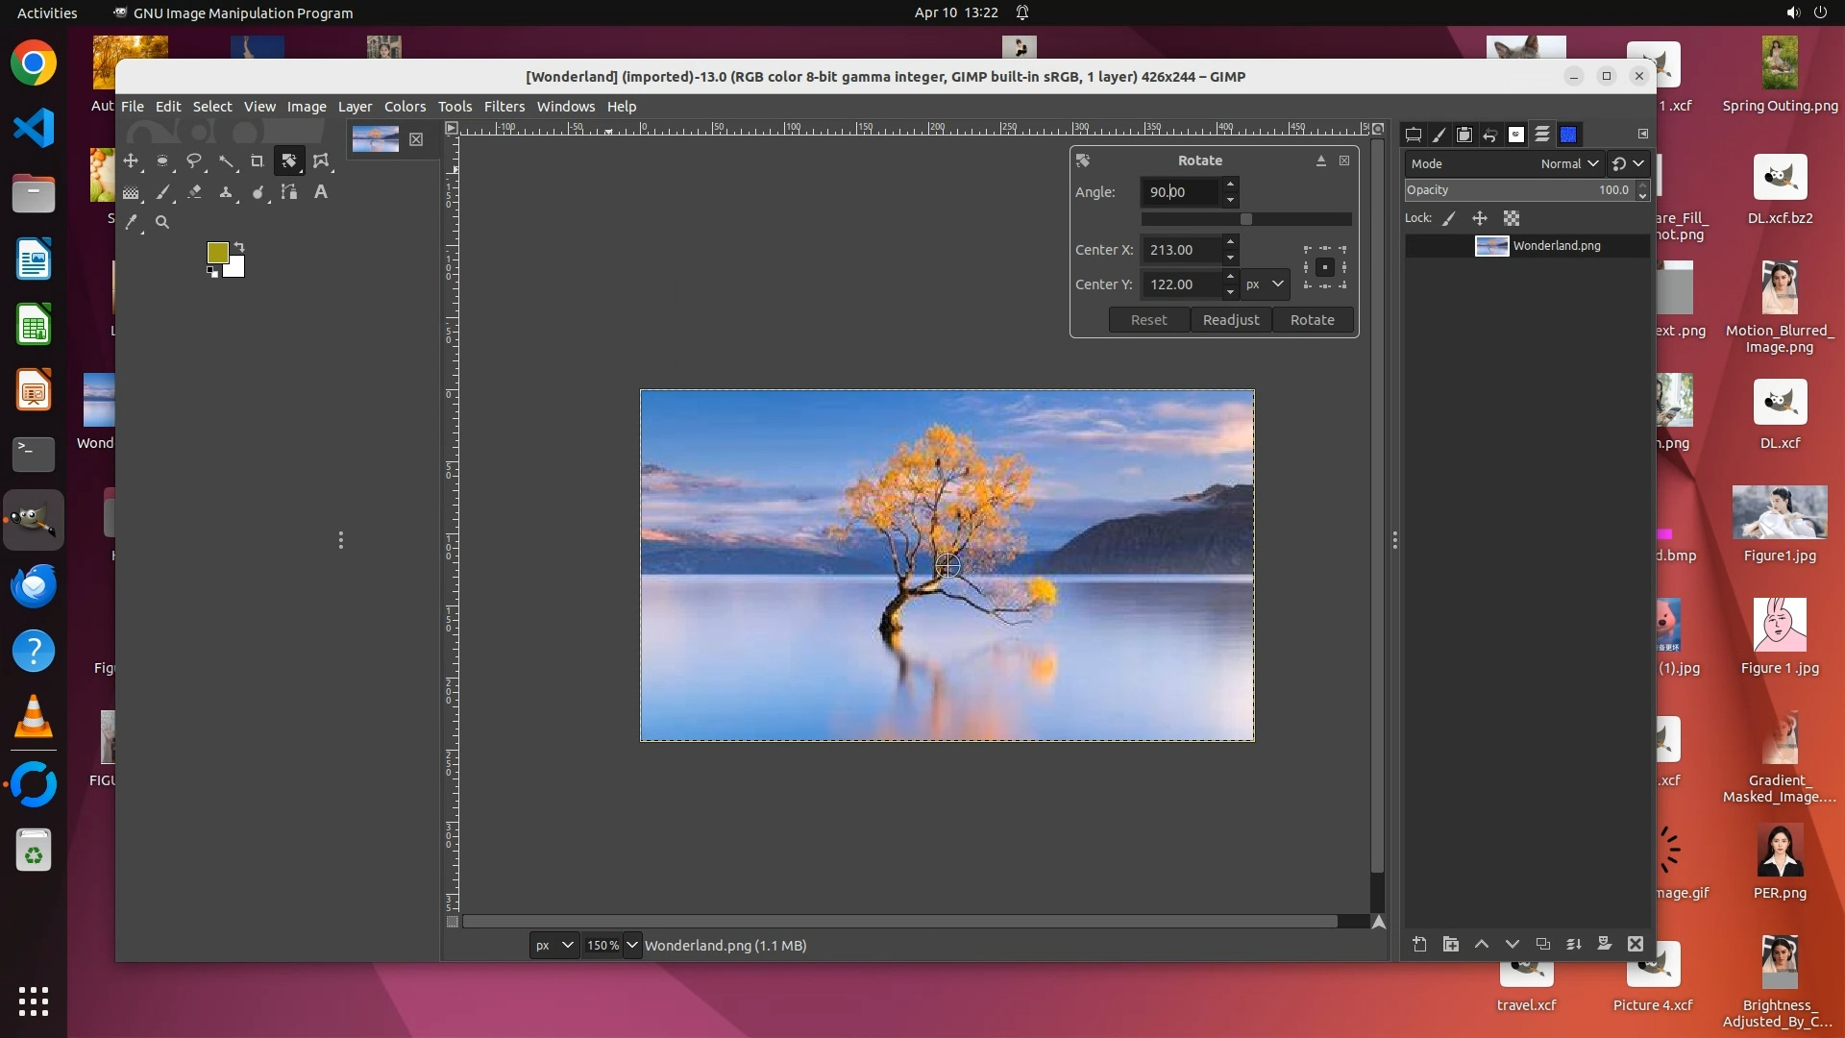Pick the Eraser tool
Image resolution: width=1845 pixels, height=1038 pixels.
point(194,192)
